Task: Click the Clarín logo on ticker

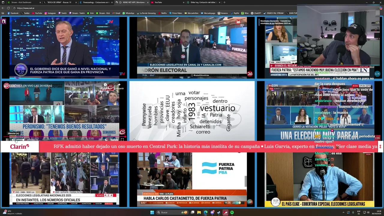Action: [x=20, y=146]
